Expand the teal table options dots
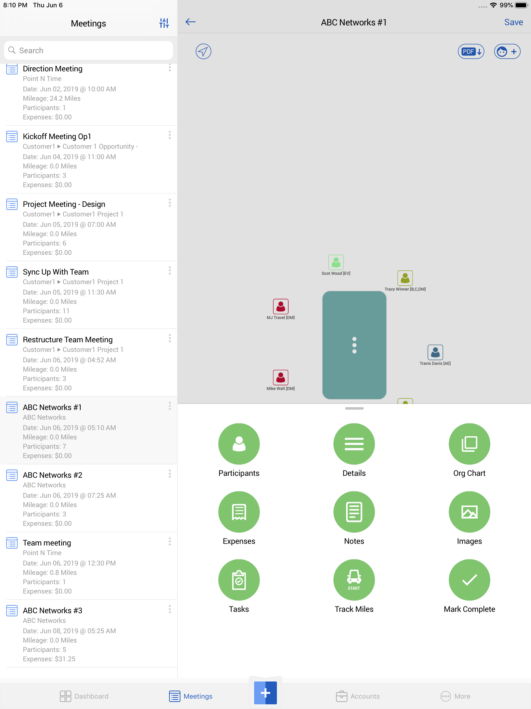The image size is (531, 709). (354, 345)
